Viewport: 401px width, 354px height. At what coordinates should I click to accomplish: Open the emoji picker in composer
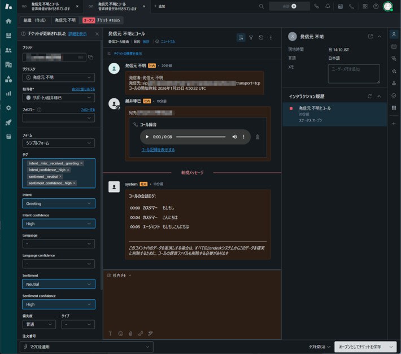pyautogui.click(x=120, y=334)
